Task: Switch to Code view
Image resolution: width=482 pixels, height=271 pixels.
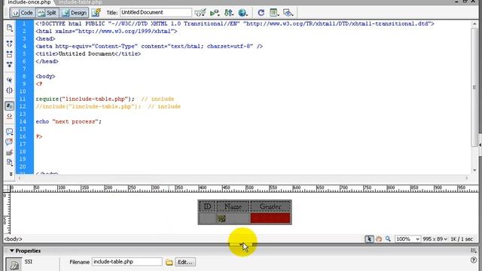Action: point(23,13)
